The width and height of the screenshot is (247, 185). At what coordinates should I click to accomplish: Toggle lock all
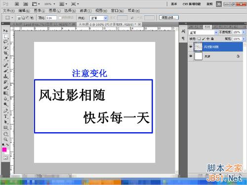pyautogui.click(x=212, y=39)
